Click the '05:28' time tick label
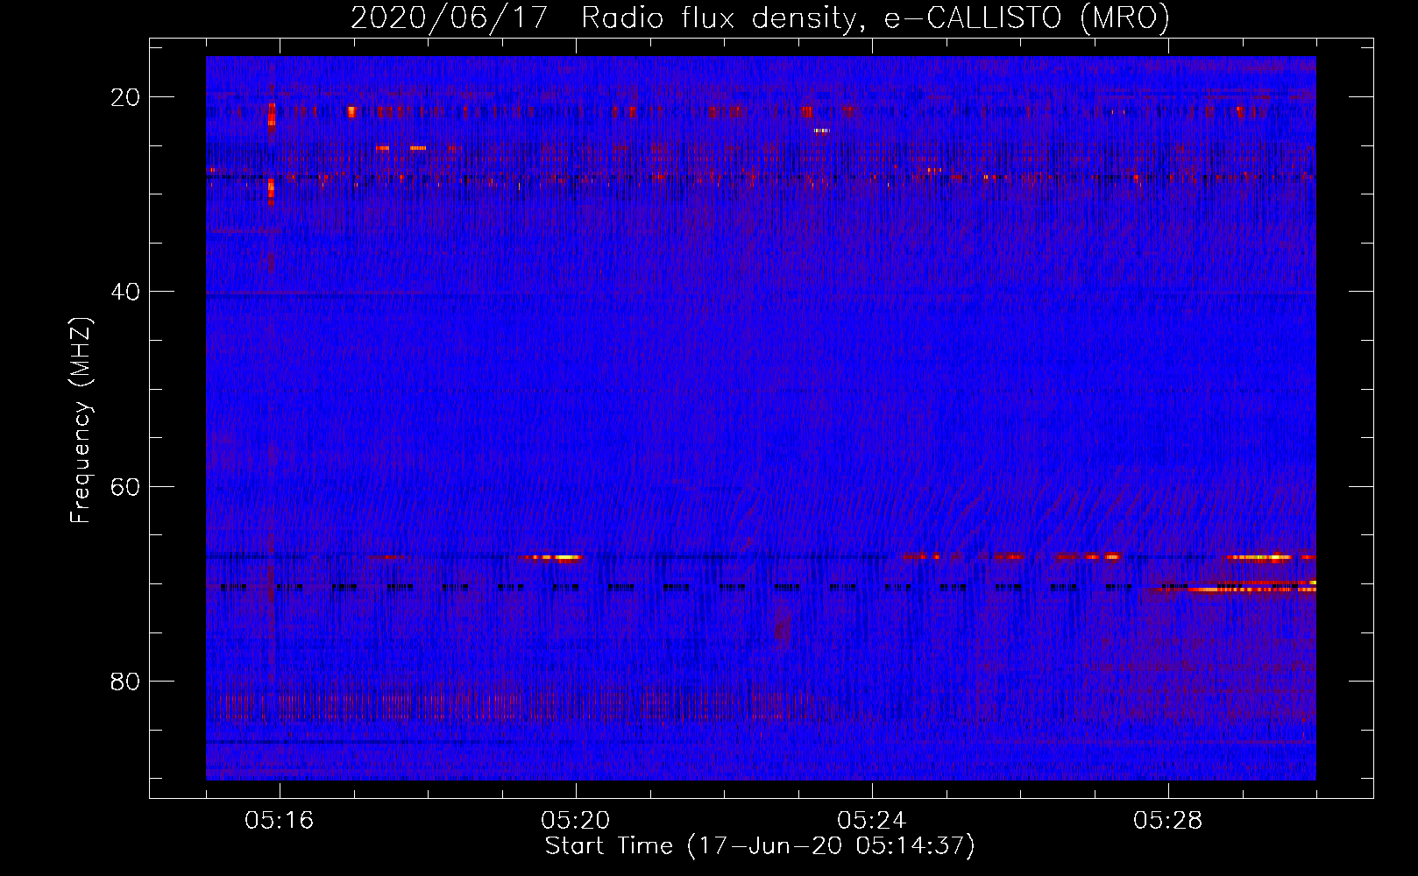 point(1168,821)
